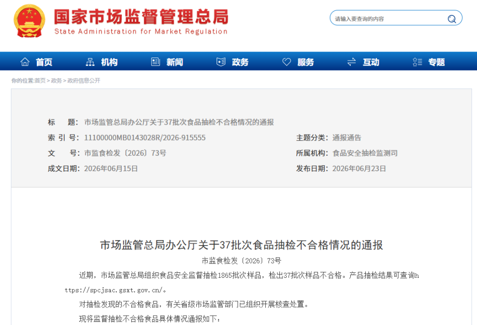Open the 机构 menu item
Image resolution: width=477 pixels, height=325 pixels.
109,62
